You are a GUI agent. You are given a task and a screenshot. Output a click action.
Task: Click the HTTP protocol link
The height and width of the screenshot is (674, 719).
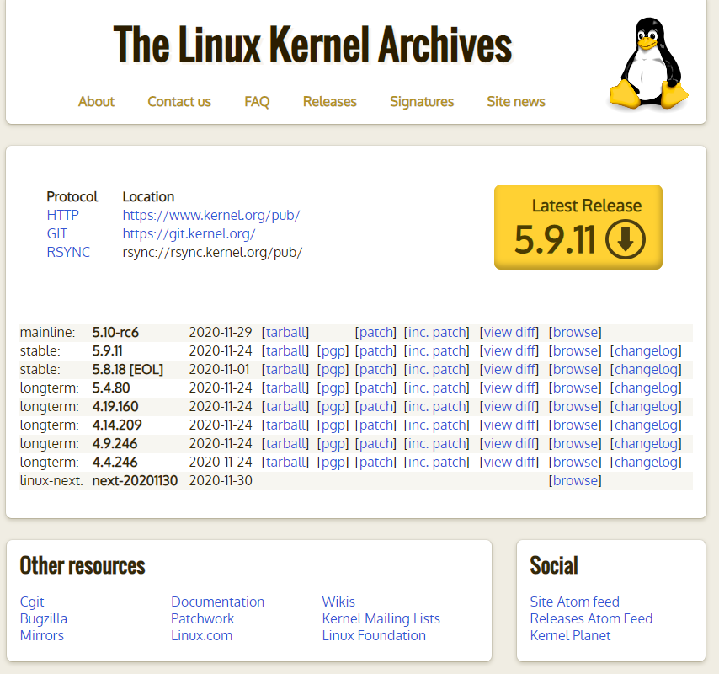[x=63, y=215]
